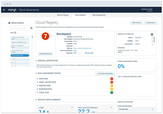Click the category list scrollbar
This screenshot has width=163, height=114.
32,37
